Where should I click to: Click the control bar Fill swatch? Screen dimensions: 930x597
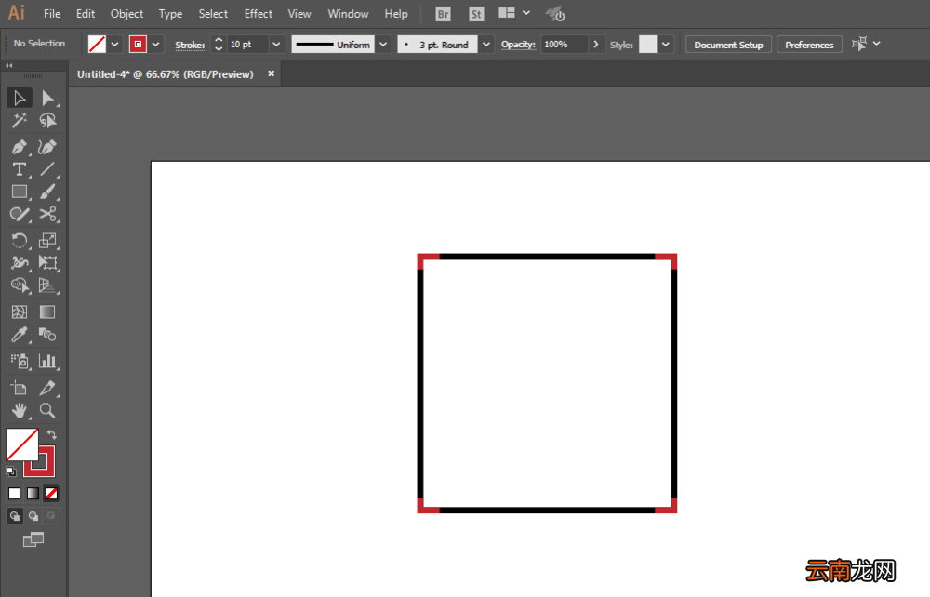click(x=98, y=45)
